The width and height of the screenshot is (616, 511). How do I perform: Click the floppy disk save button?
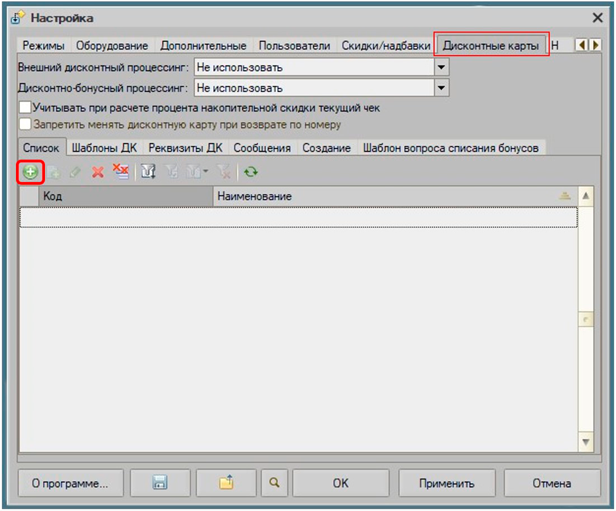pos(160,483)
